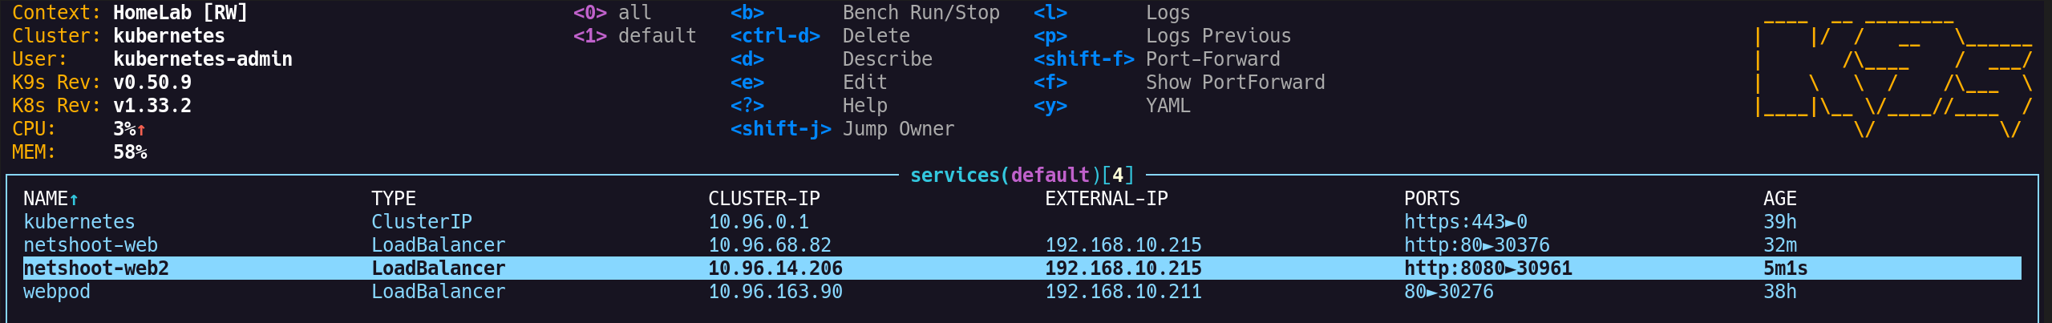Click external IP 192.168.10.211 of webpod

coord(1123,292)
